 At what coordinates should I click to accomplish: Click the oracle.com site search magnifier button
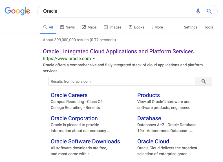pos(204,81)
